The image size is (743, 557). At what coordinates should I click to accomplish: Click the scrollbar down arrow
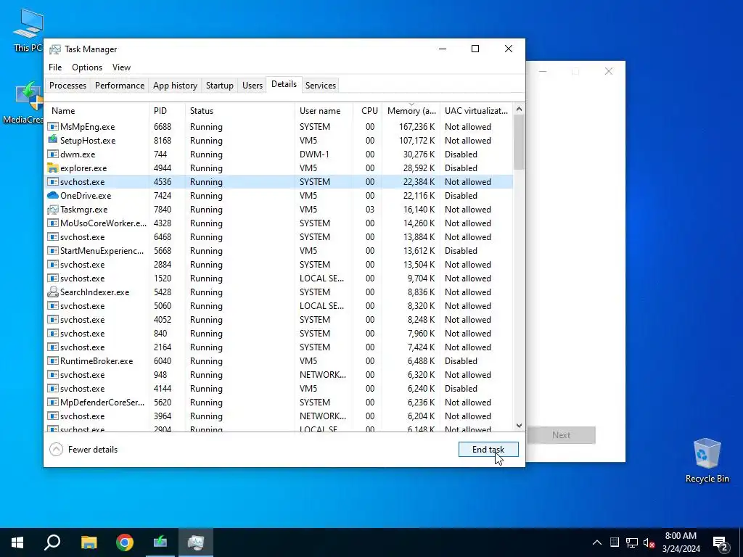[519, 425]
